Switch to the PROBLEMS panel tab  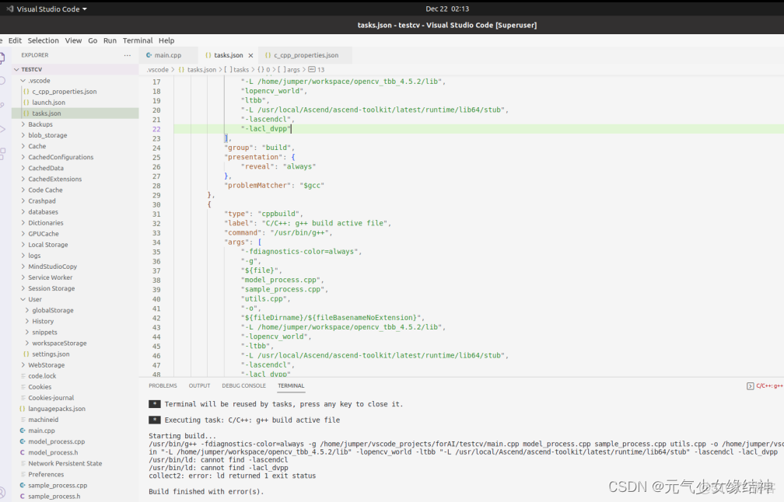click(x=163, y=385)
